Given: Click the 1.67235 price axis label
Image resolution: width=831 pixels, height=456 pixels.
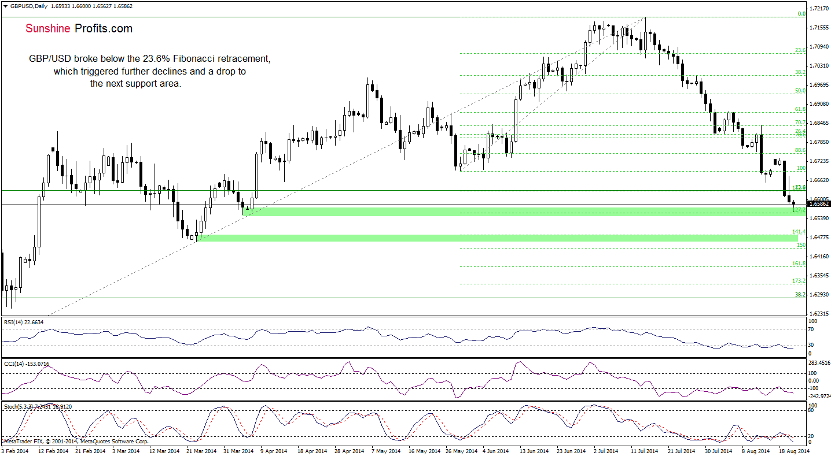Looking at the screenshot, I should click(820, 161).
